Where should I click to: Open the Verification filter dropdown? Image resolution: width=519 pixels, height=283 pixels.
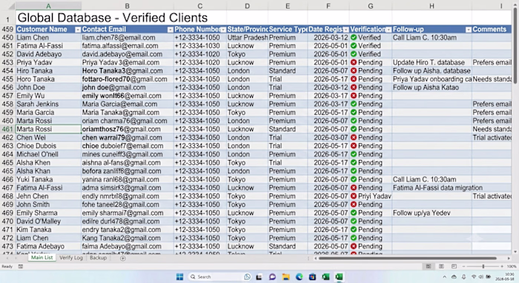(389, 30)
